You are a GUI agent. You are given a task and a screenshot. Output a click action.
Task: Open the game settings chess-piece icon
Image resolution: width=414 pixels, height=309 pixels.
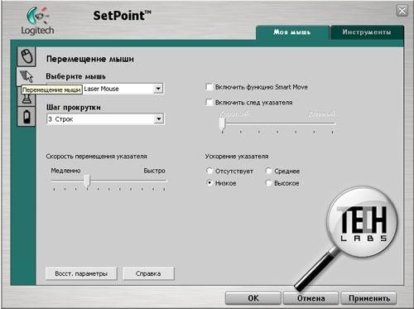(26, 99)
